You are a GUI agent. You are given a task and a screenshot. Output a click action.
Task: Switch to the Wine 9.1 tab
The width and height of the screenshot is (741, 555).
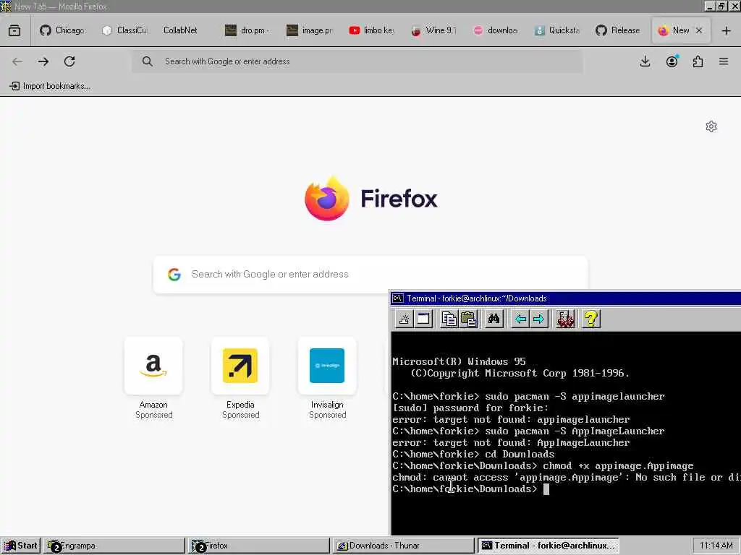(x=433, y=30)
